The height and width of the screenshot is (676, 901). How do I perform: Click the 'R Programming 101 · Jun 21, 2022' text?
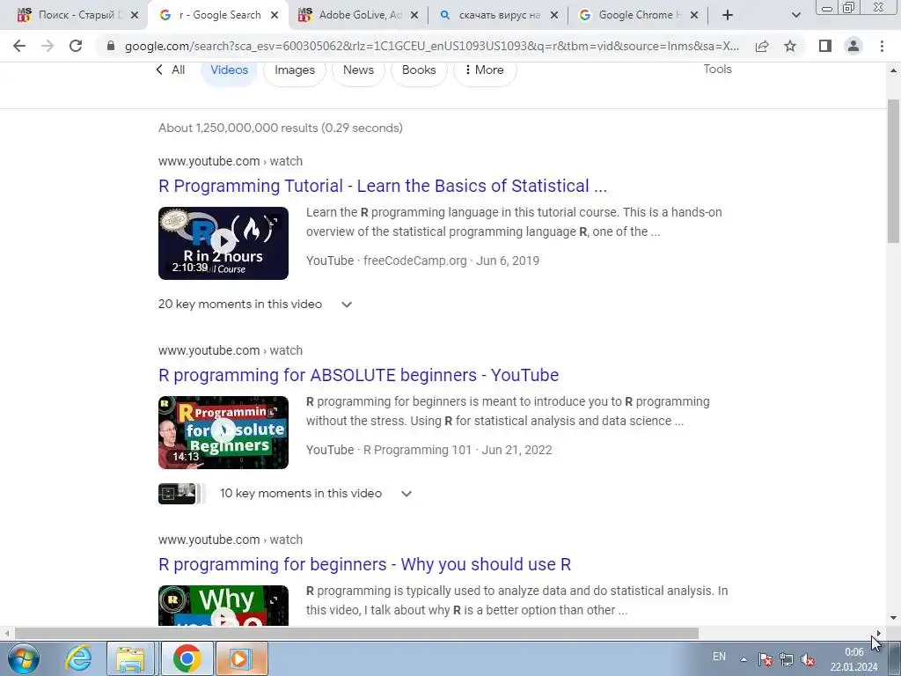[458, 450]
